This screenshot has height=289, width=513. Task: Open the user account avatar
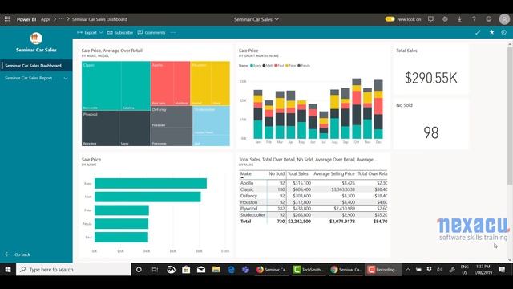click(504, 19)
